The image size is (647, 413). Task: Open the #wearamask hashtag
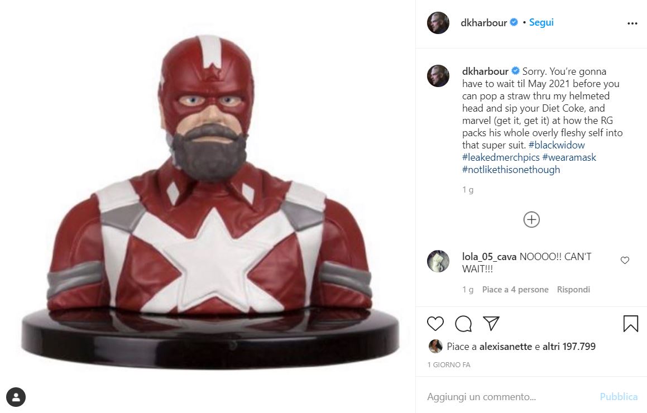(569, 157)
